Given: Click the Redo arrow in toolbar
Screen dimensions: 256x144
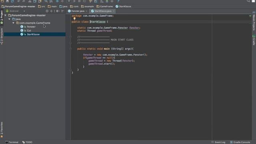Looking at the screenshot, I should 24,1.
